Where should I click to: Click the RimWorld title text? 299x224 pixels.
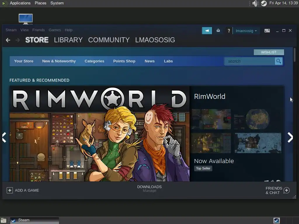tap(210, 96)
